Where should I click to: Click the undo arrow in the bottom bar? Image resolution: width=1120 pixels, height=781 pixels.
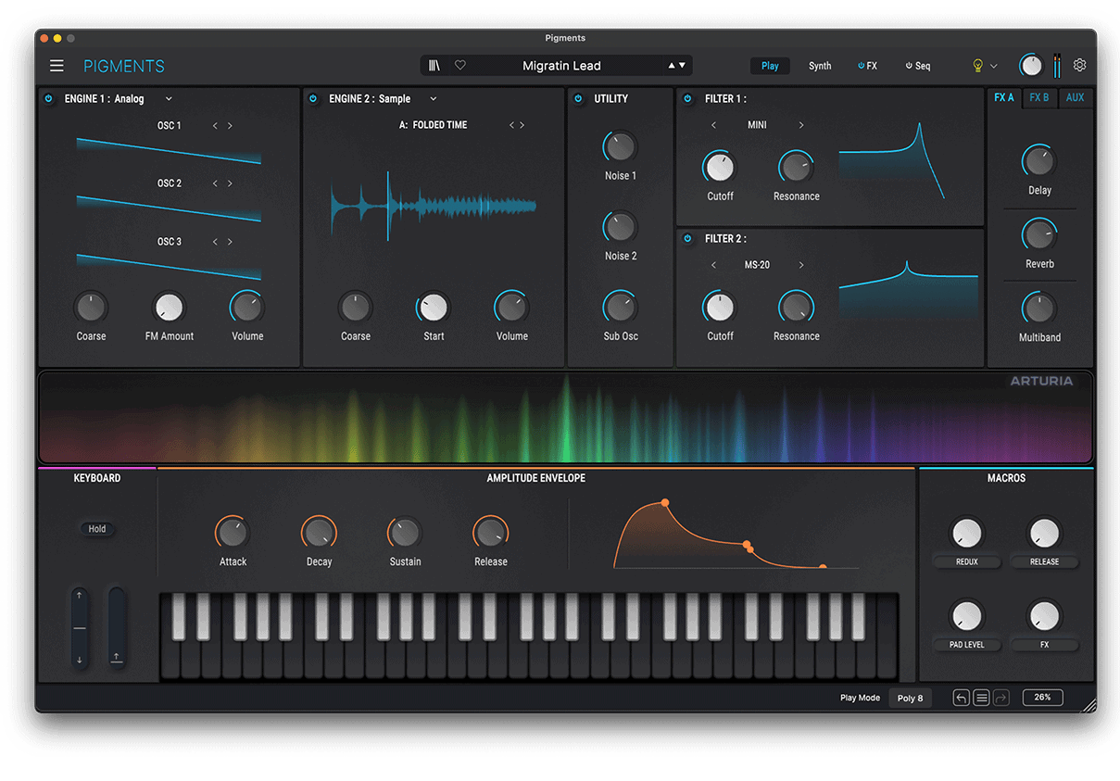pos(962,698)
